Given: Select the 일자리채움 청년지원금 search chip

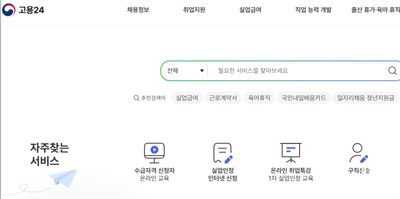Looking at the screenshot, I should pyautogui.click(x=365, y=98).
